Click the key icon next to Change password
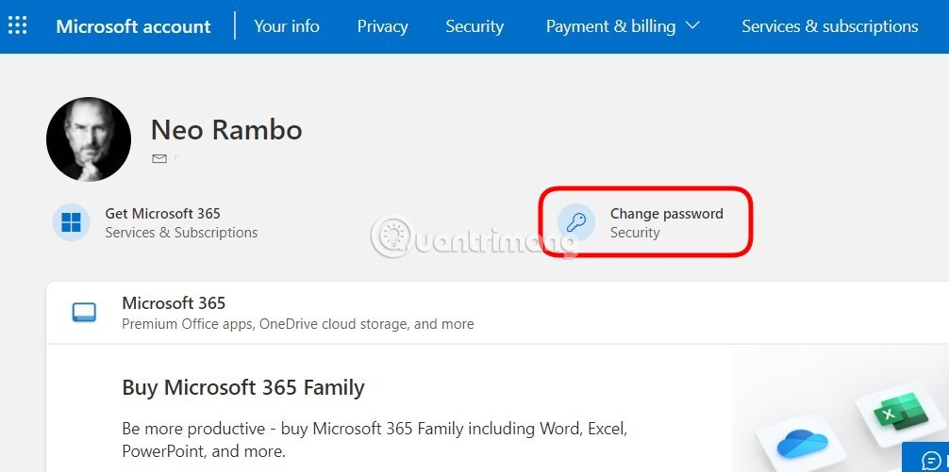Screen dimensions: 949x472 pyautogui.click(x=576, y=222)
